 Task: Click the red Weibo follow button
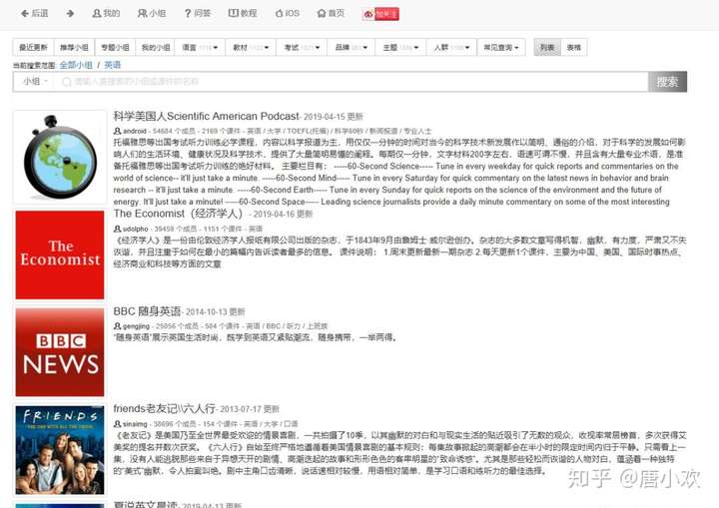point(380,14)
